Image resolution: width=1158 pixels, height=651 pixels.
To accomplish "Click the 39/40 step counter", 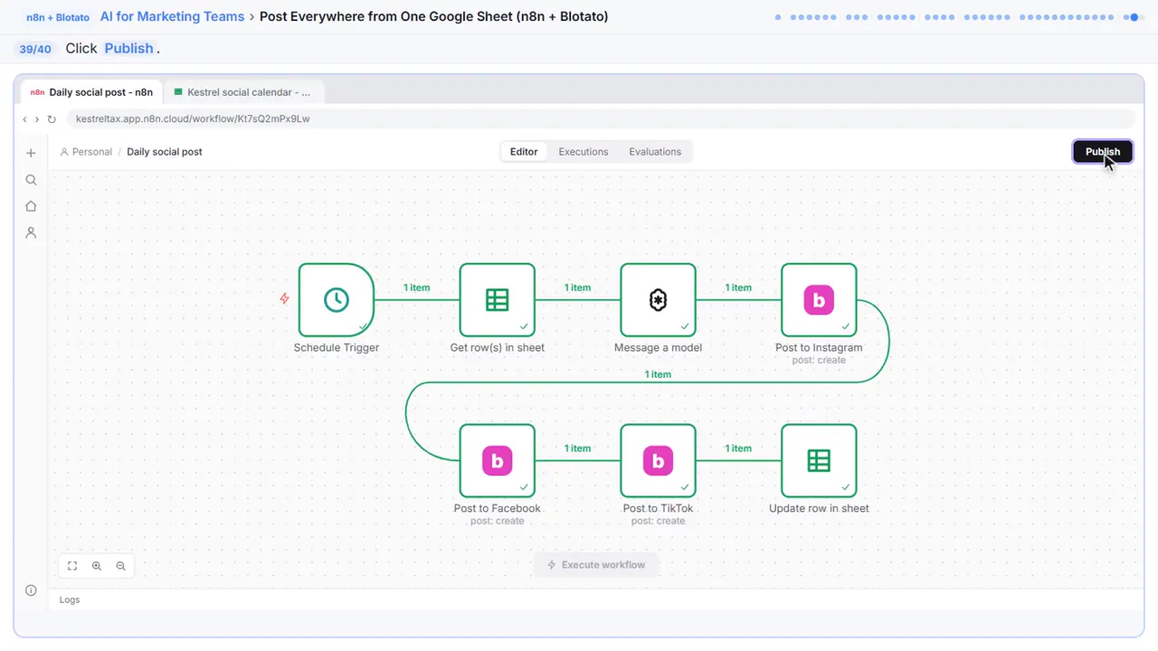I will pos(35,49).
